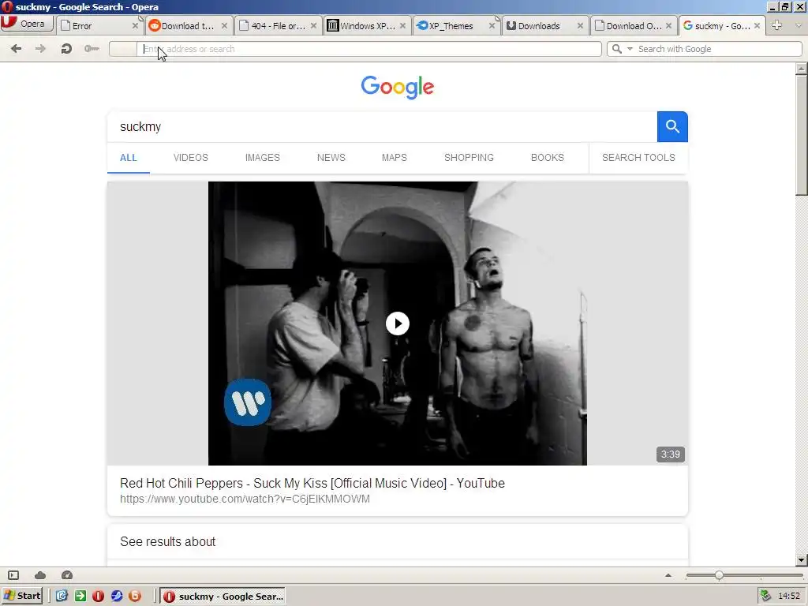The width and height of the screenshot is (808, 606).
Task: Click the See results about heading
Action: [167, 541]
